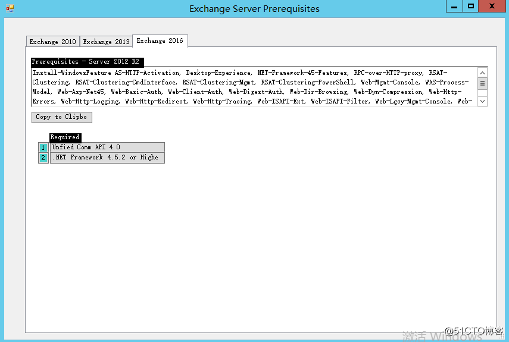Switch to the Exchange 2013 tab
The width and height of the screenshot is (509, 342).
[x=106, y=42]
